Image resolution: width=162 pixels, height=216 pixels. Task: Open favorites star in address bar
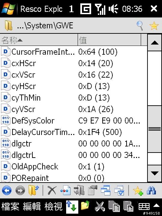[x=154, y=26]
